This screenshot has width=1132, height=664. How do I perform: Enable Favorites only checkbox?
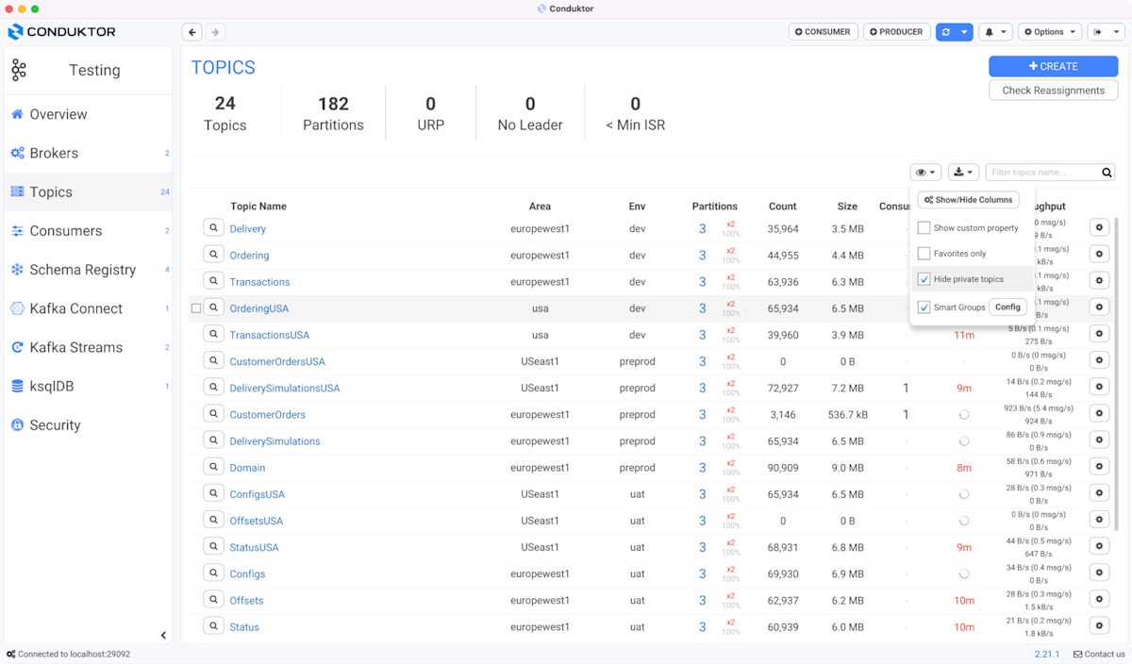click(x=924, y=254)
